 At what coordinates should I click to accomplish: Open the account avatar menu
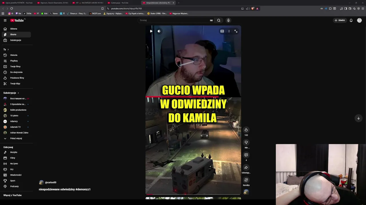[x=359, y=20]
